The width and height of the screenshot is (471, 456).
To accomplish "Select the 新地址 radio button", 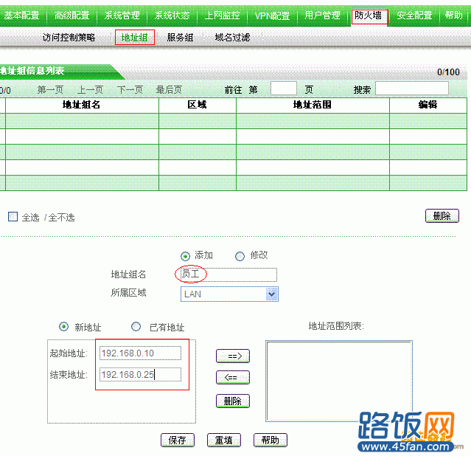I will coord(63,326).
